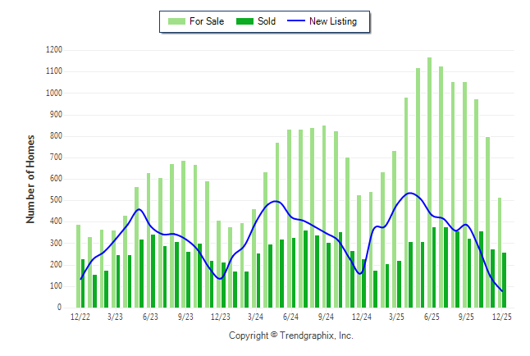Select the 3/25 x-axis tick label
Screen dimensions: 530x356
pyautogui.click(x=395, y=317)
